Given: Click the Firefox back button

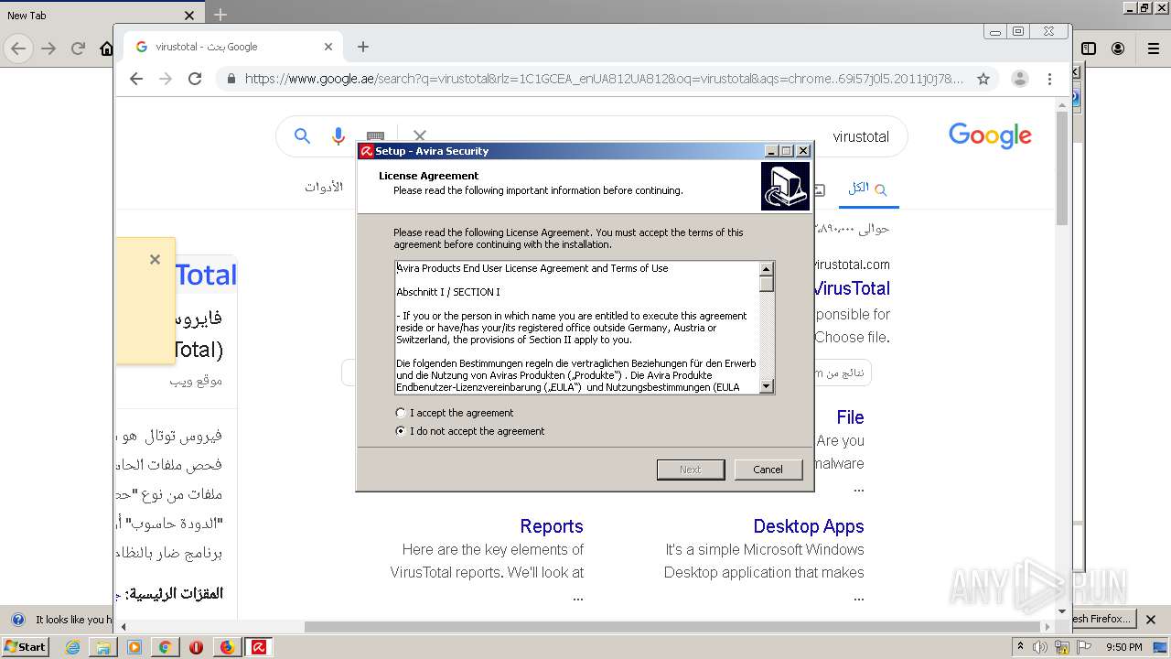Looking at the screenshot, I should (18, 49).
